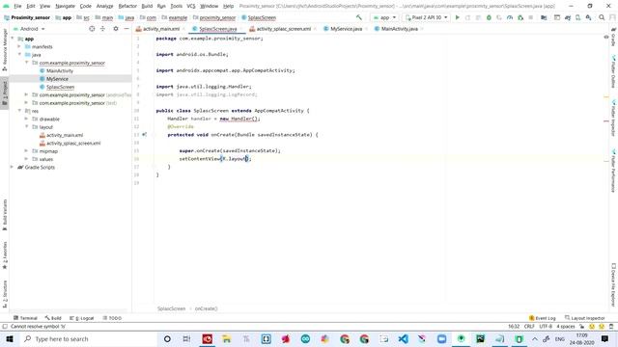
Task: Open the Layout Inspector
Action: pyautogui.click(x=584, y=318)
